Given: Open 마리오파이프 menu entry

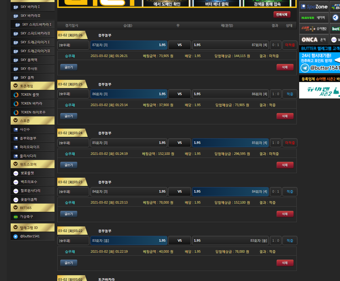Looking at the screenshot, I should coord(30,147).
